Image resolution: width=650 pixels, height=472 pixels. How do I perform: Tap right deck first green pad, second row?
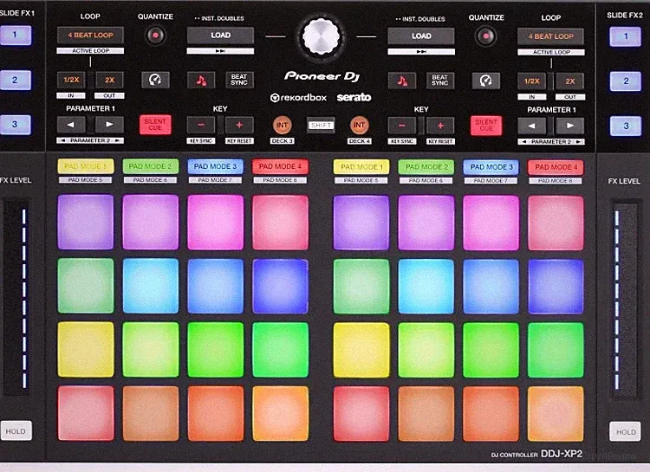pyautogui.click(x=361, y=287)
